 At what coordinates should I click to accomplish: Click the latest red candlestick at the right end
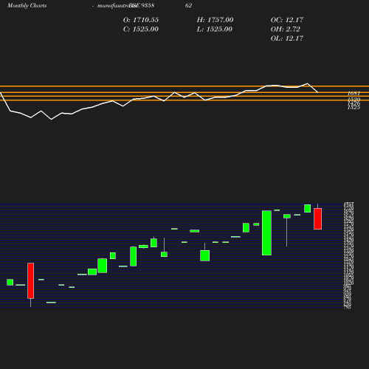(x=317, y=218)
